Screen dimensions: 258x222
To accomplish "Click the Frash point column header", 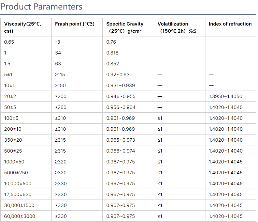I will (75, 24).
